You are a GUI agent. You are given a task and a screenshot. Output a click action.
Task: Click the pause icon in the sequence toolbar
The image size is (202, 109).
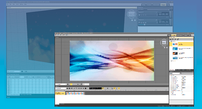pos(79,88)
